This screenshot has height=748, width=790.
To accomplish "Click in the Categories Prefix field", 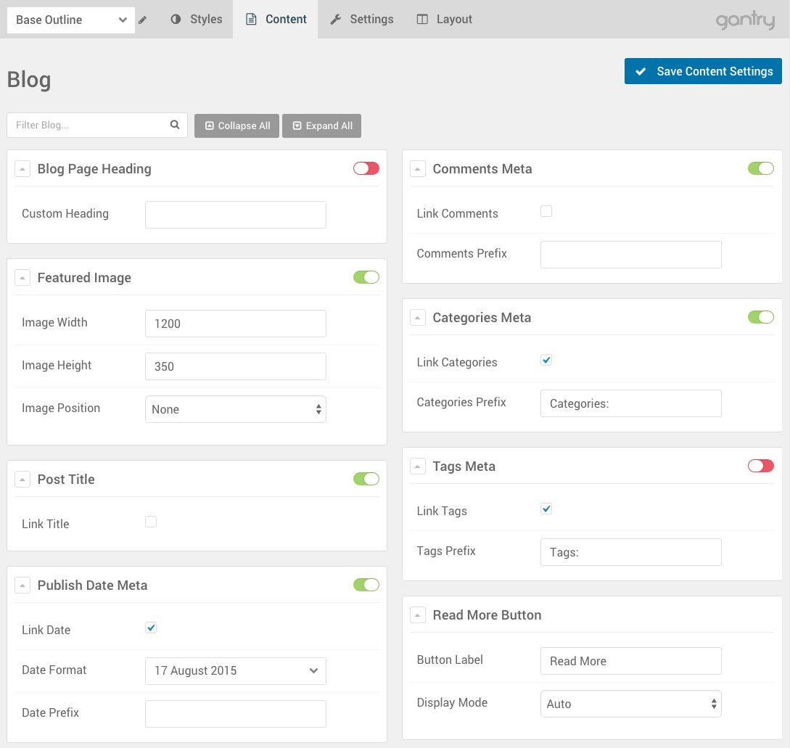I will tap(630, 403).
